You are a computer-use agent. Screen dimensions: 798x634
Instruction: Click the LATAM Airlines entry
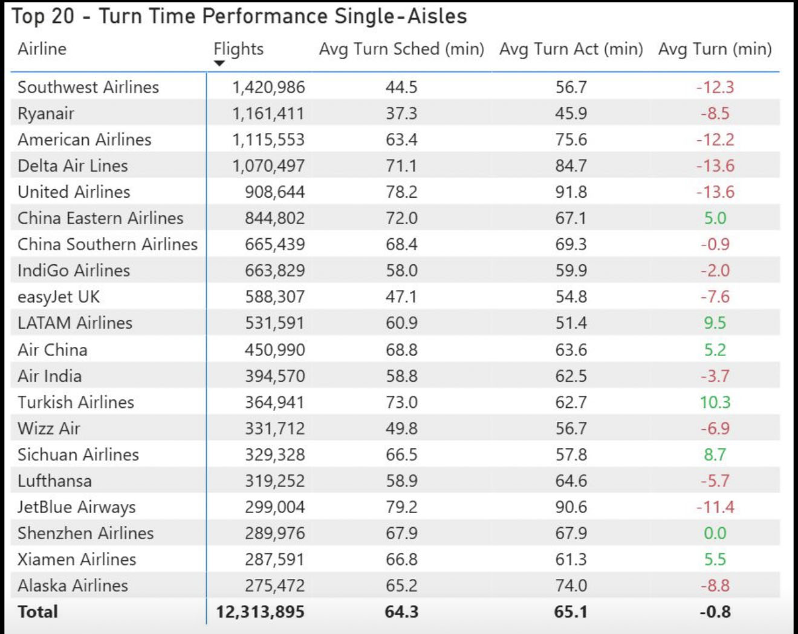[75, 323]
